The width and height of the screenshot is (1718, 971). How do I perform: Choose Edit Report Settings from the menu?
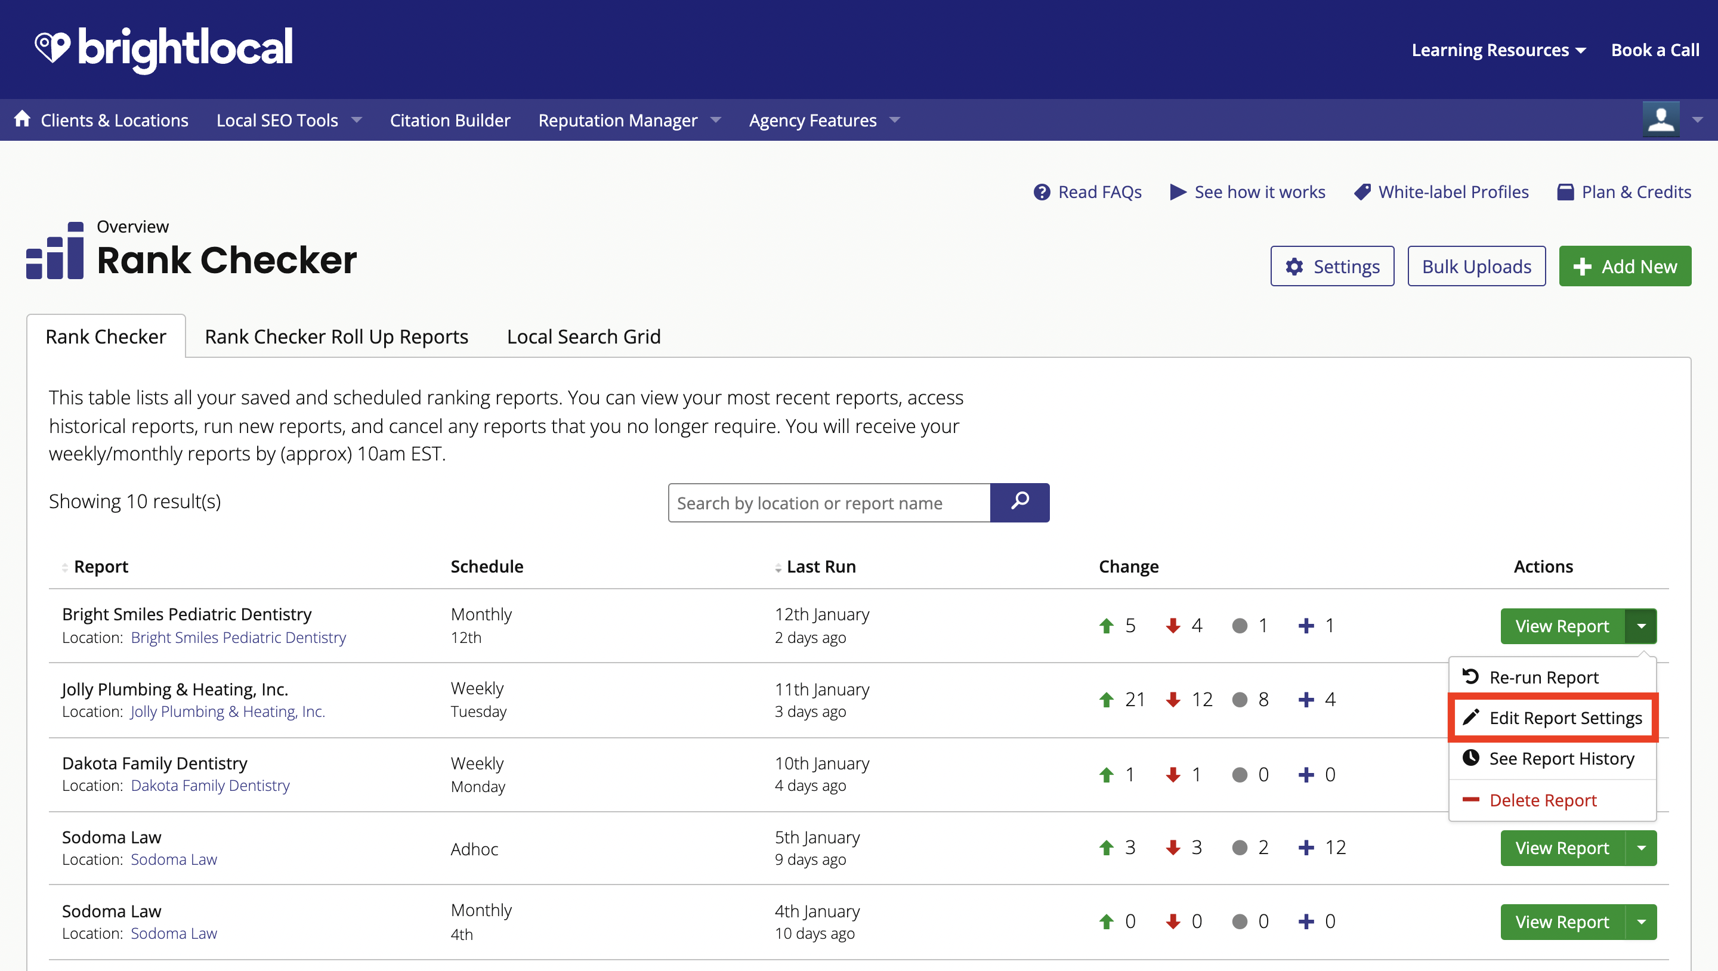(1553, 718)
